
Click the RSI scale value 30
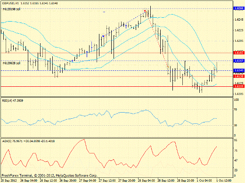[x=236, y=125]
